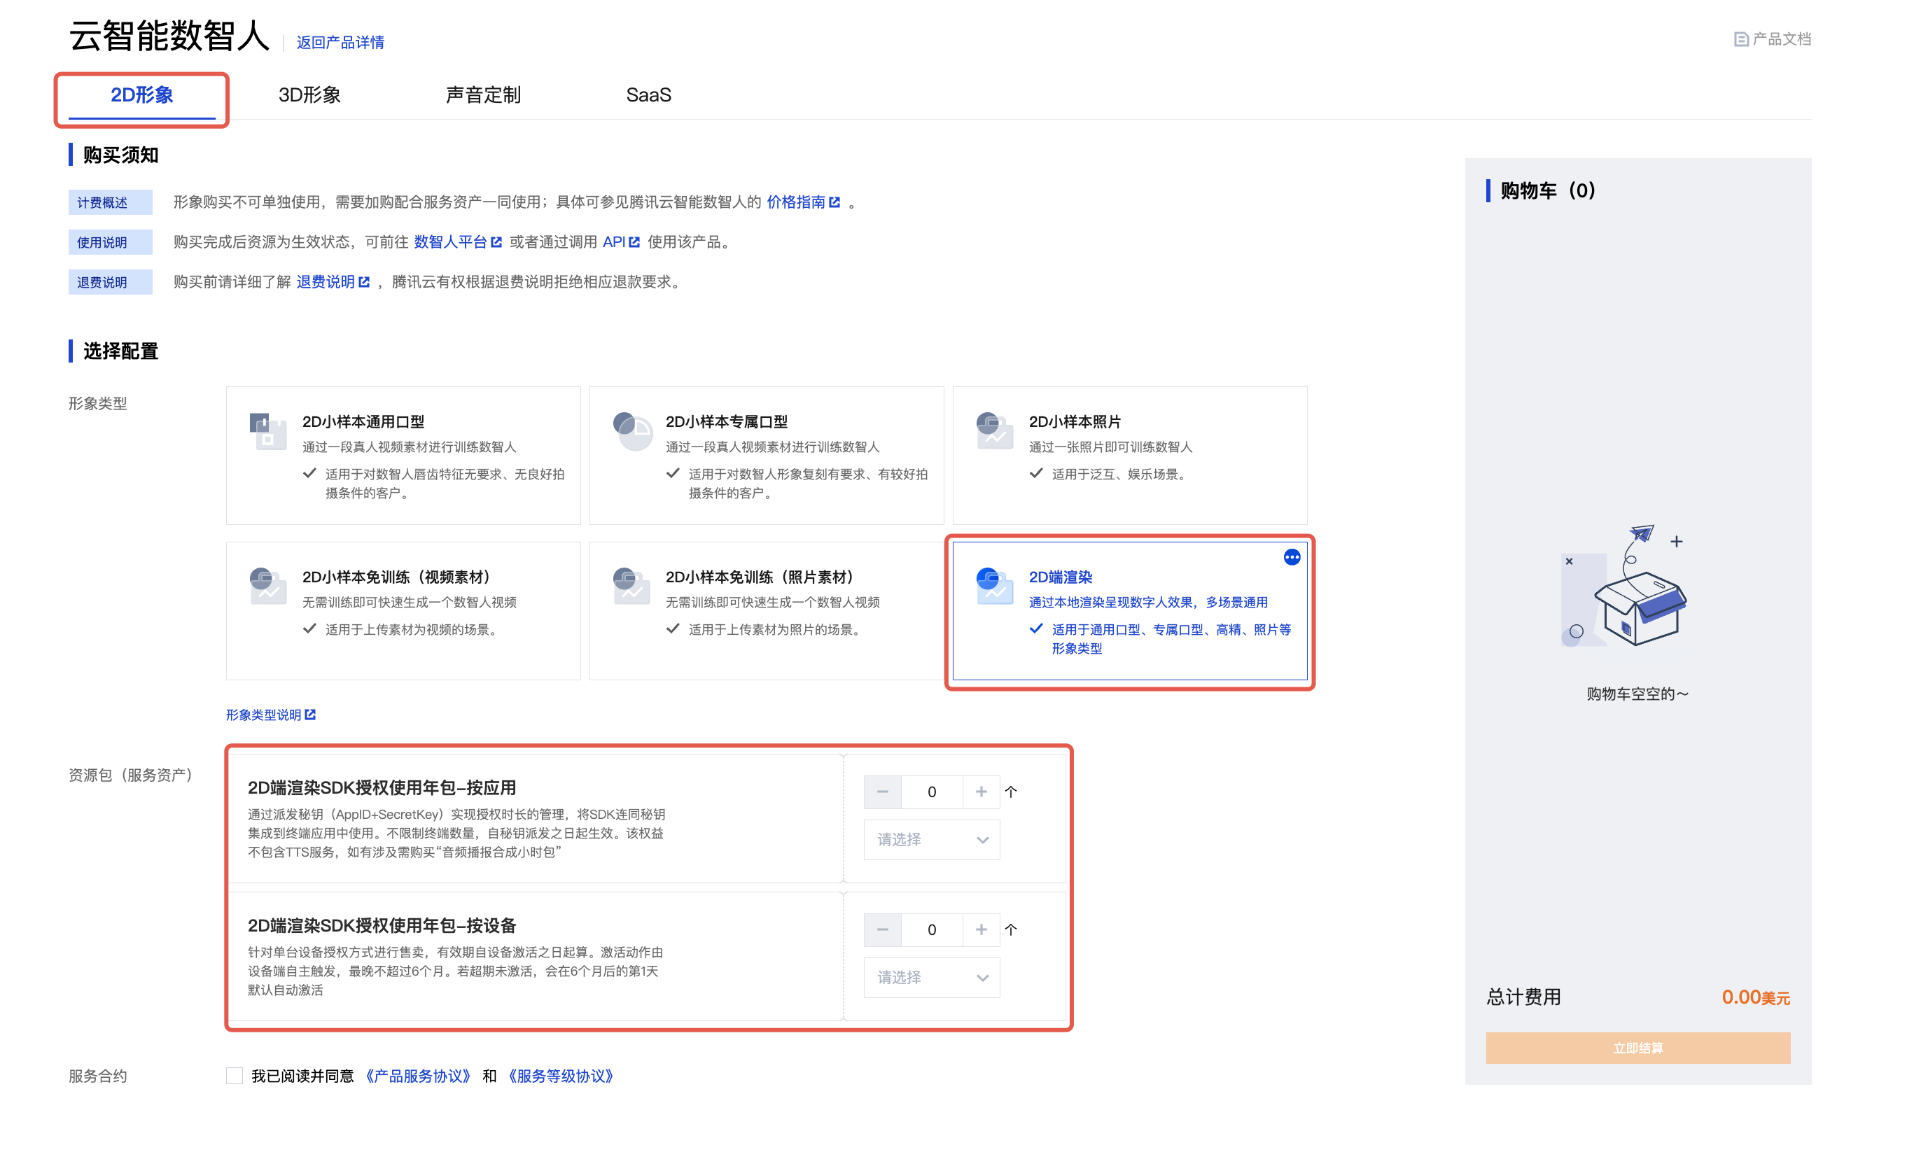Click the 2D端渲染 card icon
Image resolution: width=1921 pixels, height=1173 pixels.
tap(995, 586)
